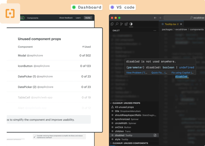Select the shouldKeepAspectRatio unused prop
Viewport: 205px width, 146px height.
134,115
